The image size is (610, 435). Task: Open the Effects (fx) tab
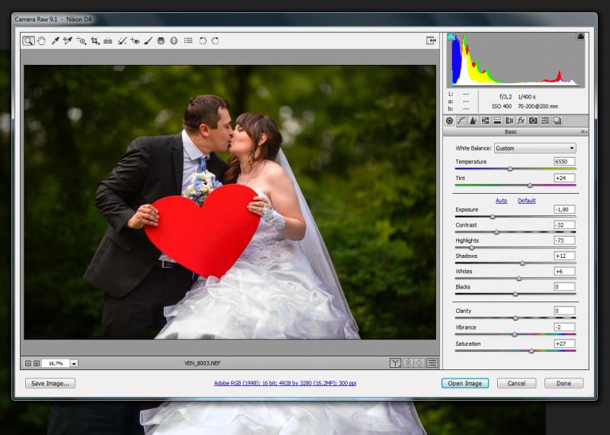[521, 121]
